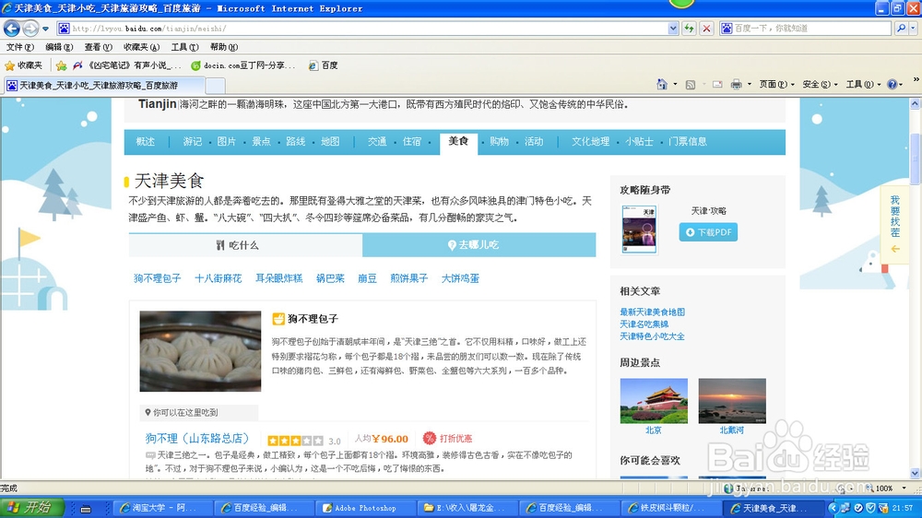Open the 文件 menu

[19, 47]
